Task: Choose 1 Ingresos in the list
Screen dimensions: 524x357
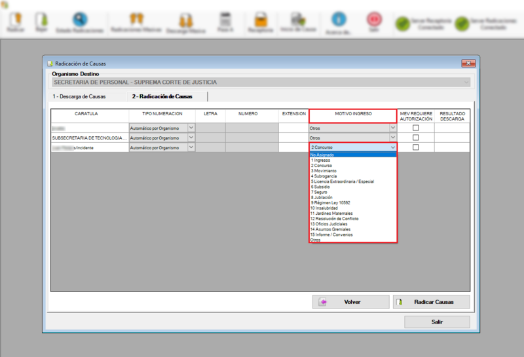Action: (x=353, y=160)
